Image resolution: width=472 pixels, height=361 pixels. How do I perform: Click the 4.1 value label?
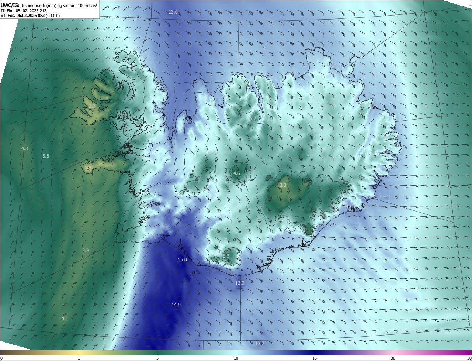pos(65,318)
